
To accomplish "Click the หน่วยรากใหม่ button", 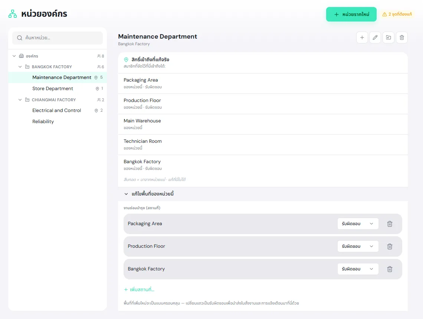I will [351, 14].
